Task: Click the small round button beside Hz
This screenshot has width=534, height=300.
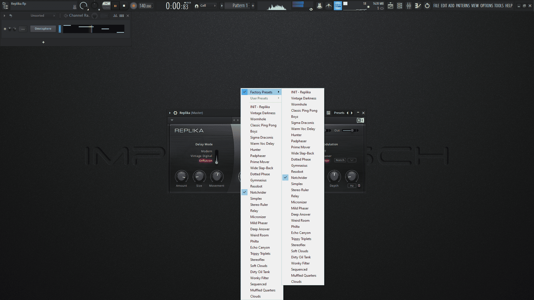Action: (359, 186)
